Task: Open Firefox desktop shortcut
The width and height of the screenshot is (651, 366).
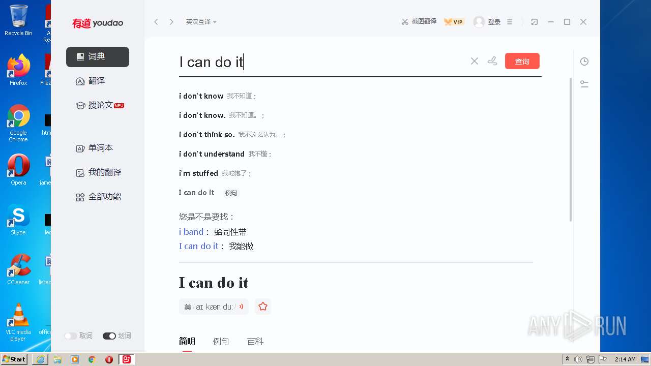Action: pyautogui.click(x=18, y=70)
